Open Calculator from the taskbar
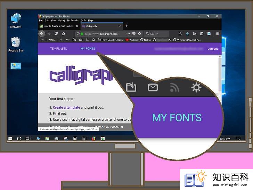The height and width of the screenshot is (190, 253). click(75, 138)
